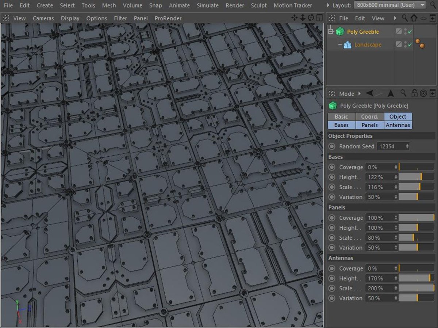Open the Mesh menu
Image resolution: width=438 pixels, height=328 pixels.
[109, 5]
